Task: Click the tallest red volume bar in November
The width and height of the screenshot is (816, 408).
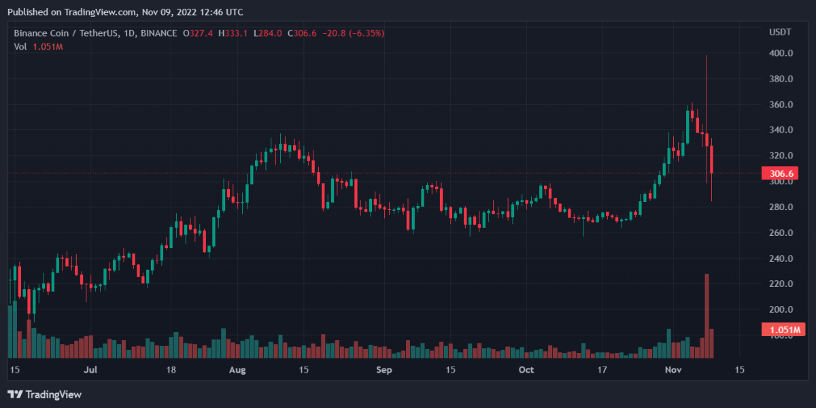Action: [707, 316]
